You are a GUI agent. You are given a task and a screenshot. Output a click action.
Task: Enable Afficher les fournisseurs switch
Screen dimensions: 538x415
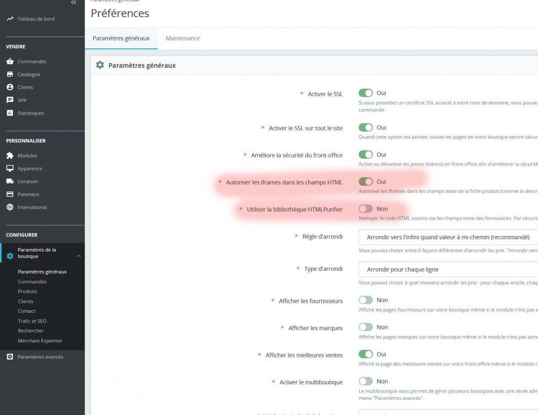click(365, 300)
